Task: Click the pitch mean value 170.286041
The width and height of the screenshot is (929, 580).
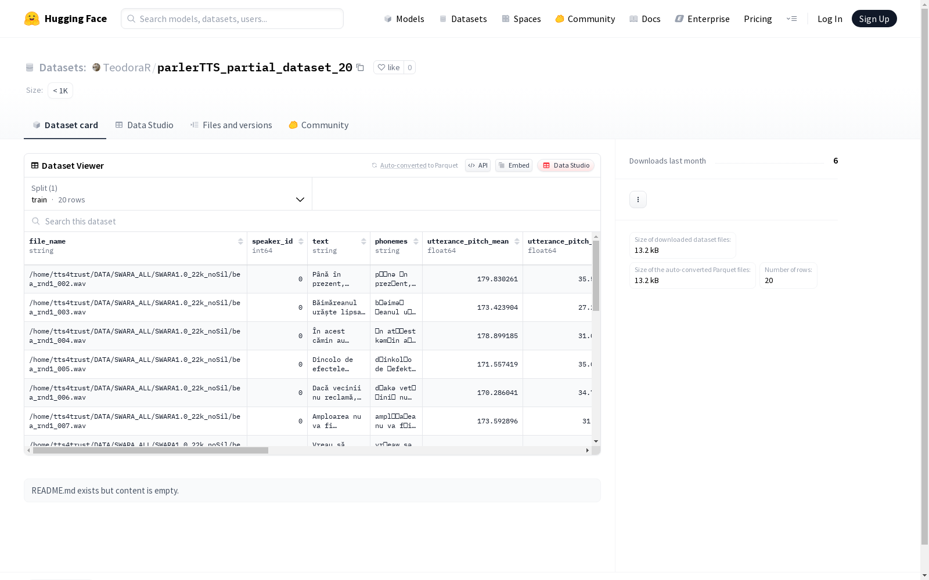Action: pyautogui.click(x=497, y=393)
